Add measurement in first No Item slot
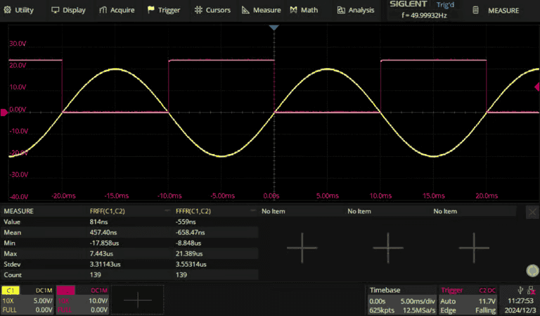 [302, 248]
